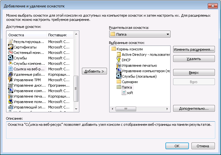The width and height of the screenshot is (221, 155).
Task: Click the Управление компьютером icon in selected snap-ins
Action: click(119, 71)
